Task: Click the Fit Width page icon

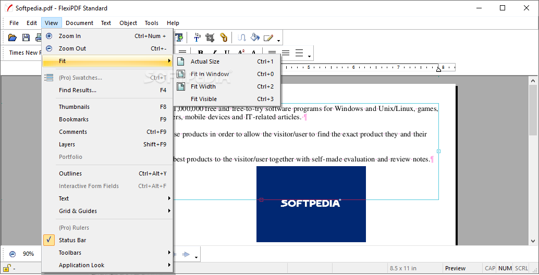Action: (x=181, y=86)
